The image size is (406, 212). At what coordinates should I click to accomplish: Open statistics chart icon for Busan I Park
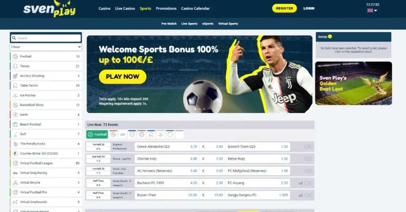pos(301,195)
